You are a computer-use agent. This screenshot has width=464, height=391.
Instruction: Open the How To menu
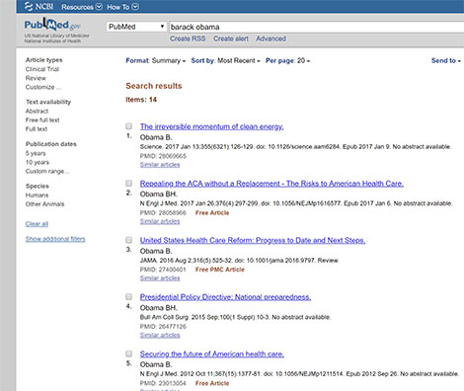(x=122, y=7)
